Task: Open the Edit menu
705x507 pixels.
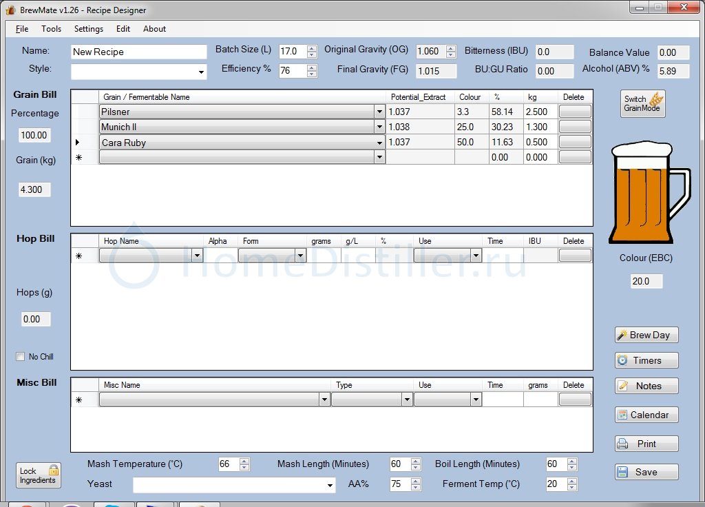Action: coord(123,29)
